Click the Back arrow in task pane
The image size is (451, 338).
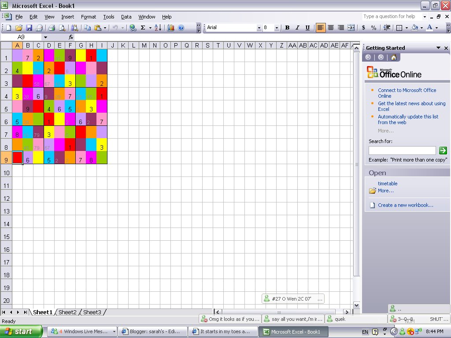[x=368, y=58]
